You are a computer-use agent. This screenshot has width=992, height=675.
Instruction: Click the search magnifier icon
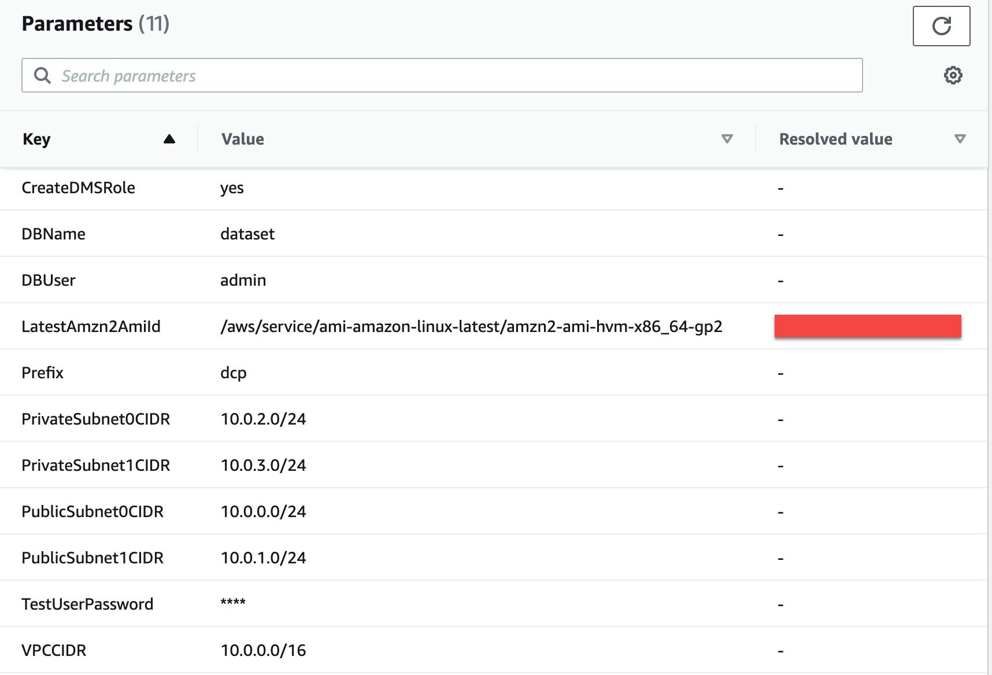click(42, 75)
